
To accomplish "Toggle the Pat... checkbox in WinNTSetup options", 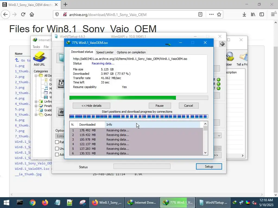I will [57, 142].
